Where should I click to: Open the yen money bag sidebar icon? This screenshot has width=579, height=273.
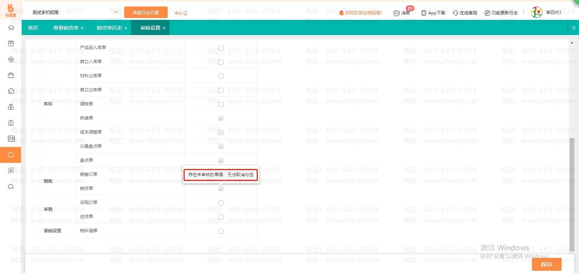pos(11,107)
